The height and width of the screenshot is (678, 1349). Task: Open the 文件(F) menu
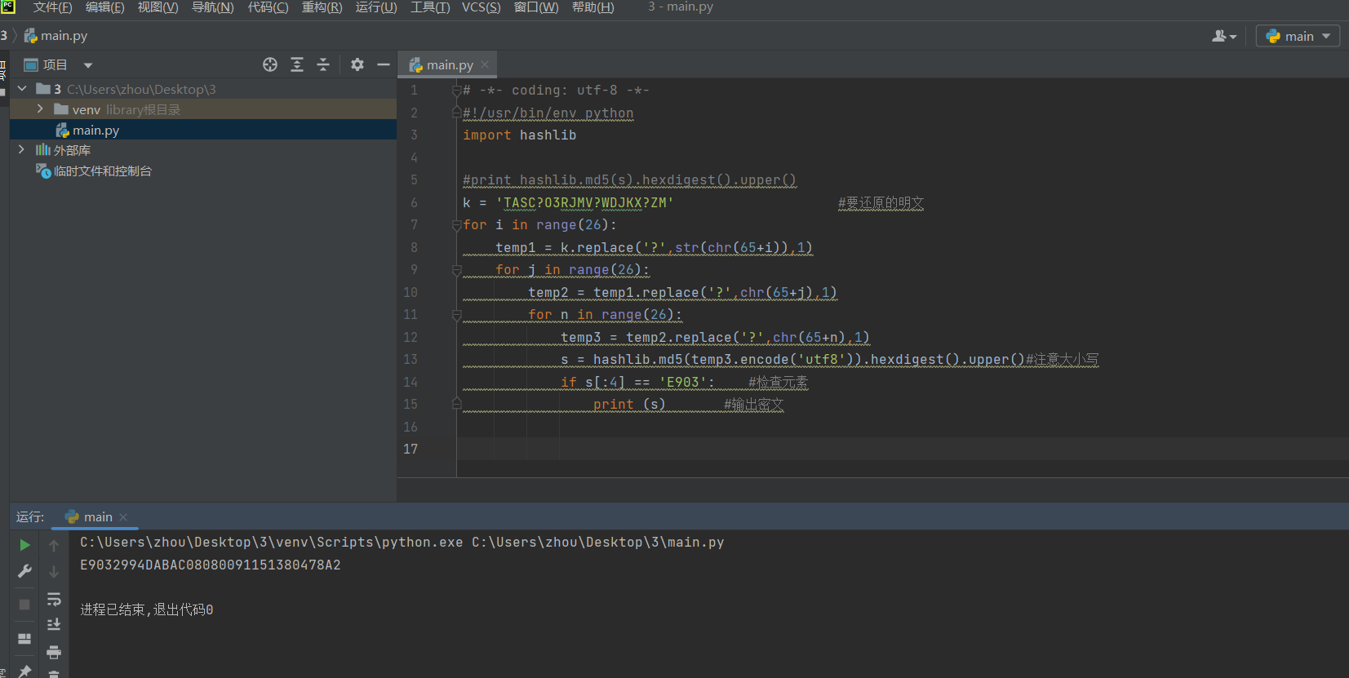52,7
